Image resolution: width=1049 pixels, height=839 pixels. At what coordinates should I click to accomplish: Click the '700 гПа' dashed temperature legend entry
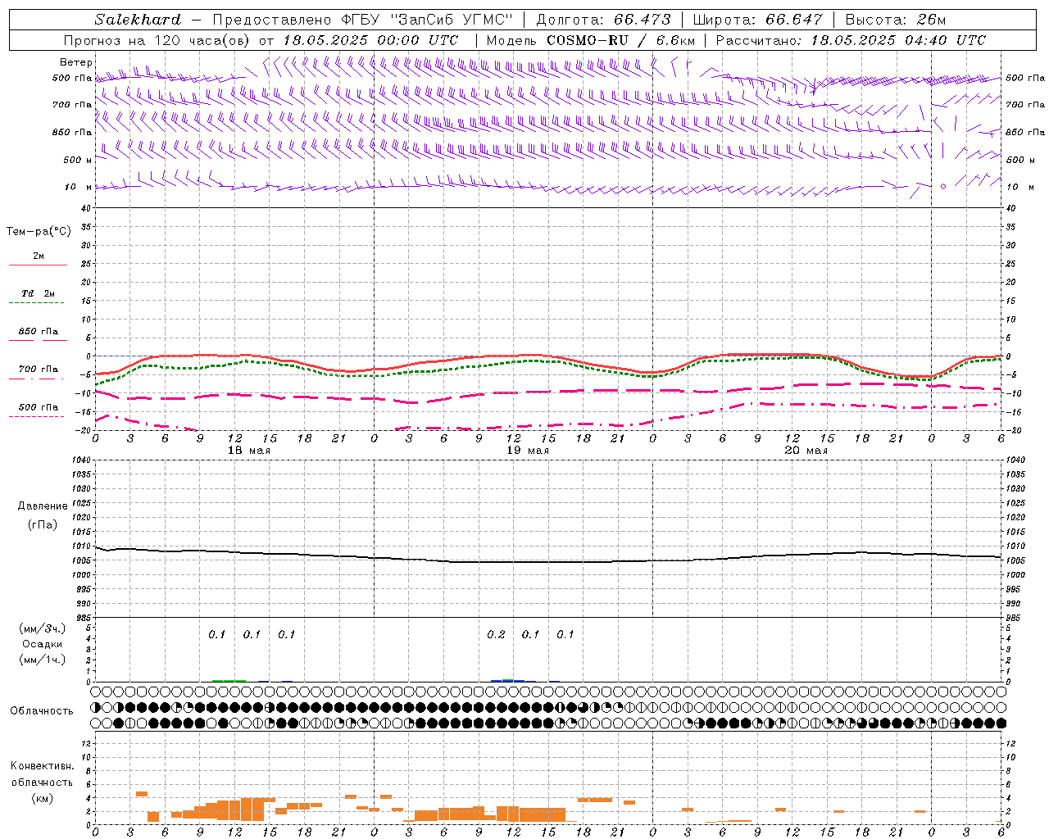coord(38,370)
